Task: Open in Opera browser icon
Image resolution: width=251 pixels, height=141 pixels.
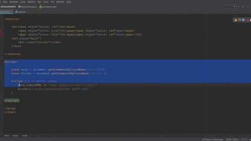Action: 247,20
